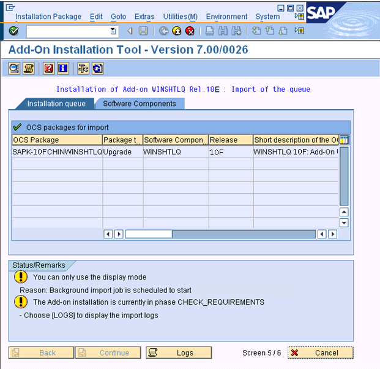This screenshot has height=369, width=380.
Task: Click the scroll right arrow at scrollbar end
Action: coord(333,234)
